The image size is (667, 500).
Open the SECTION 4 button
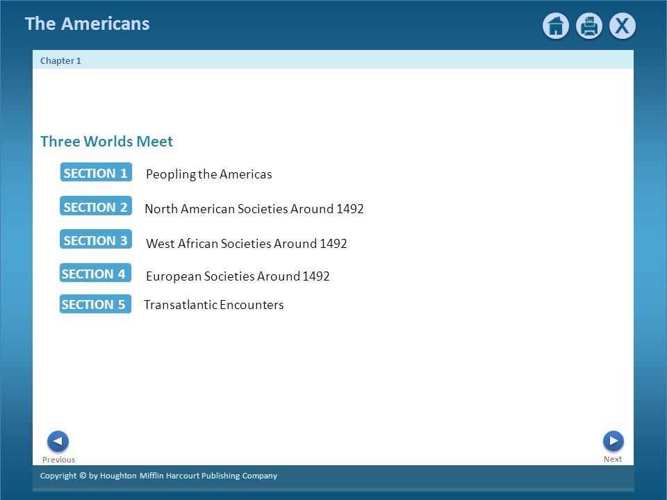pos(95,273)
